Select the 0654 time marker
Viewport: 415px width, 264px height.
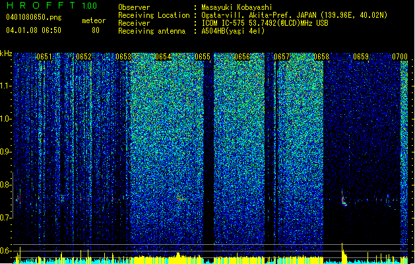[163, 57]
